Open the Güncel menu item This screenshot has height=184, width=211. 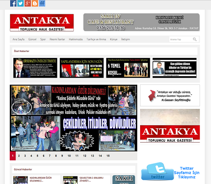click(32, 39)
